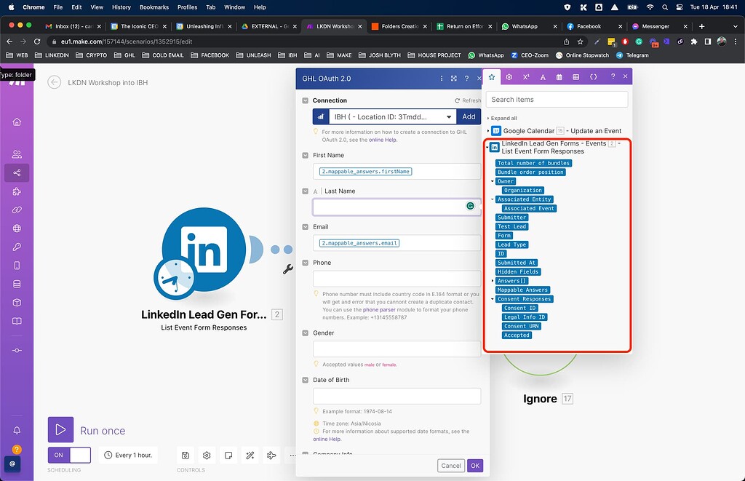Open scenario settings gear in Controls bar
This screenshot has width=745, height=481.
coord(206,455)
